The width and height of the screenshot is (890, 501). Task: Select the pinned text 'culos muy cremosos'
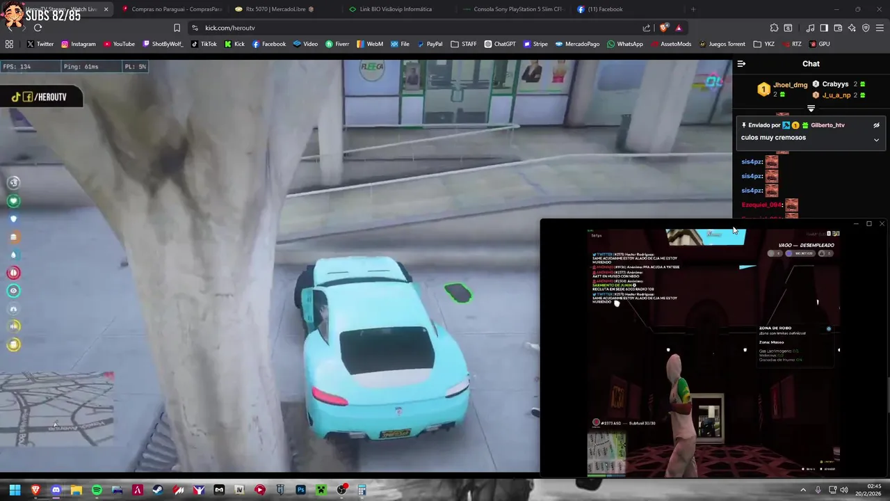click(773, 138)
